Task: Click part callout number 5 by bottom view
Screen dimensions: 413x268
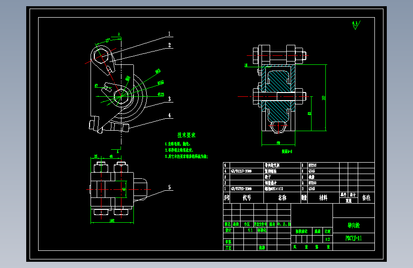Action: tap(170, 187)
